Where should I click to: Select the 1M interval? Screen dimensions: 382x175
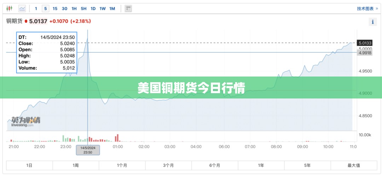point(112,9)
